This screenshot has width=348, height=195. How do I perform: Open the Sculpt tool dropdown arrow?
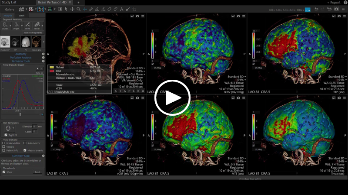tap(10, 26)
